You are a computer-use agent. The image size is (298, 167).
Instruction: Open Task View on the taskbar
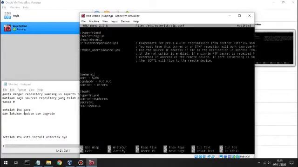pyautogui.click(x=16, y=163)
